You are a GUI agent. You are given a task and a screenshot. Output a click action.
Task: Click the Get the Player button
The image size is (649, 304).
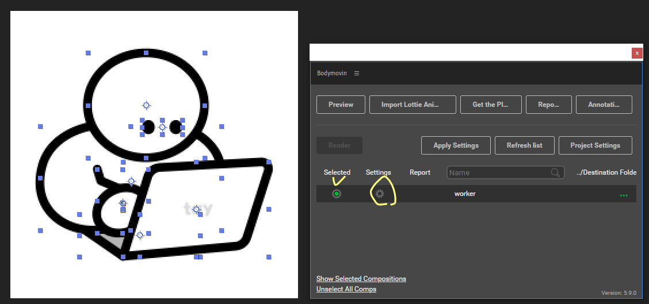pyautogui.click(x=490, y=105)
